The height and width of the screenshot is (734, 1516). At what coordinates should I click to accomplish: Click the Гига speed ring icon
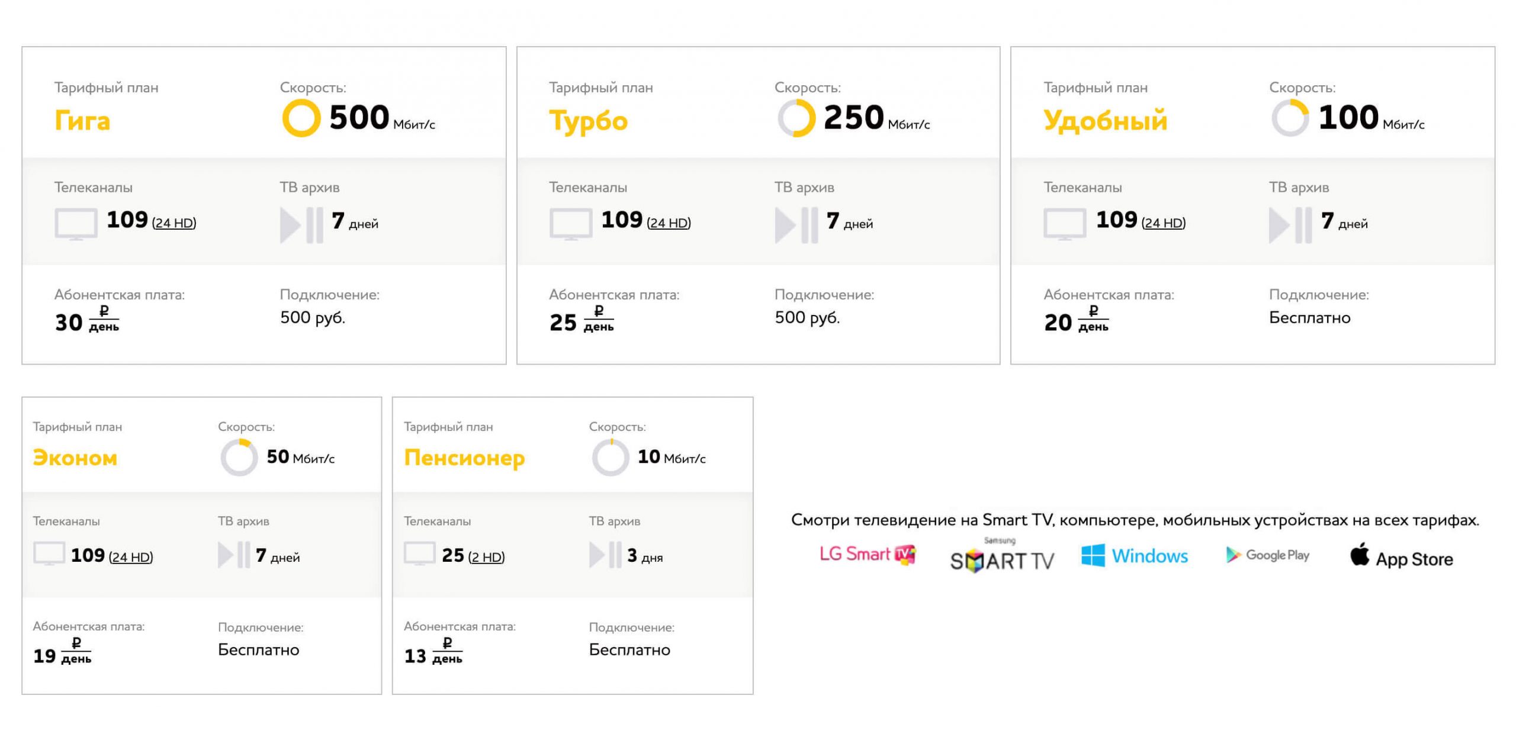(x=301, y=118)
